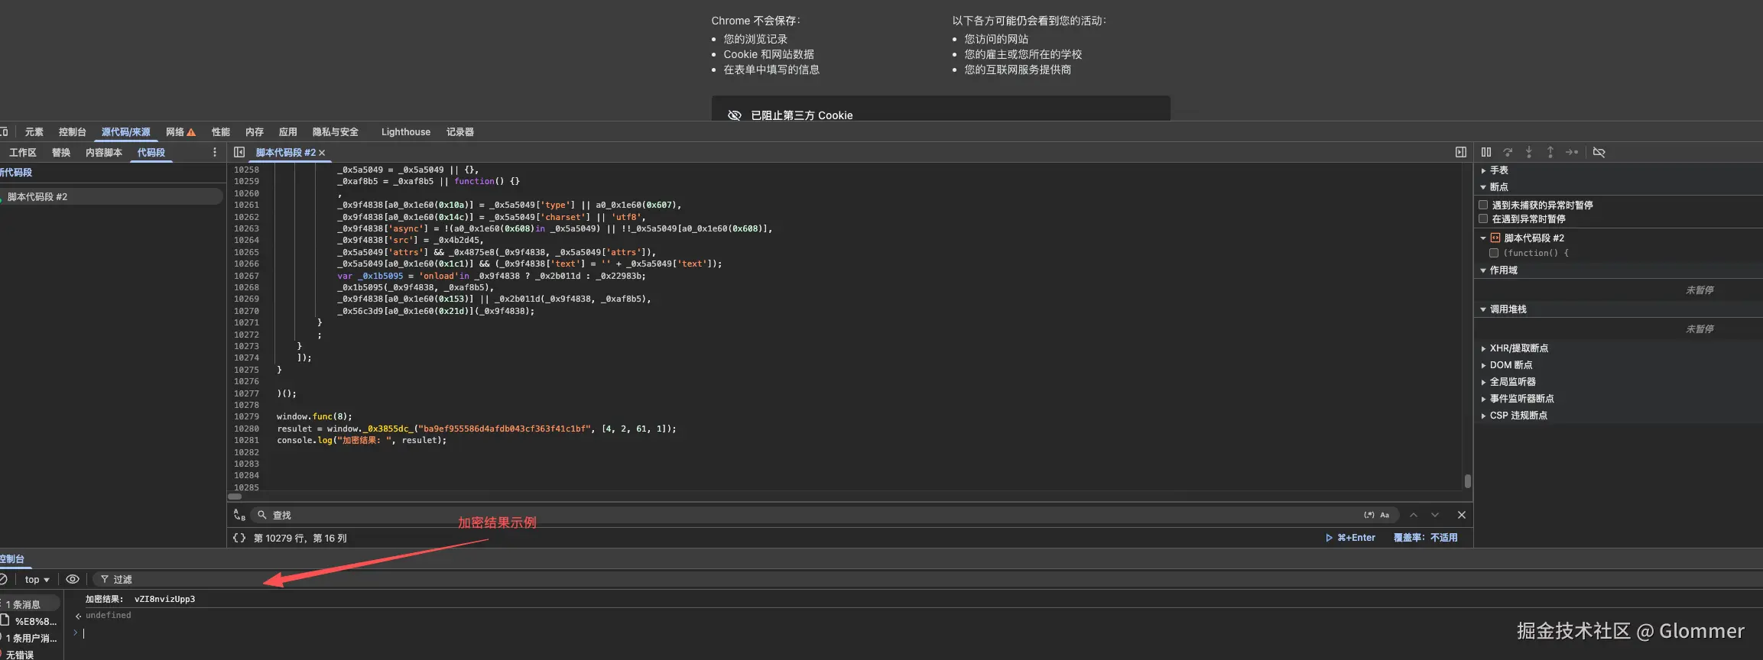Close the 脚本代码段 #2 editor tab
Viewport: 1763px width, 660px height.
point(322,153)
